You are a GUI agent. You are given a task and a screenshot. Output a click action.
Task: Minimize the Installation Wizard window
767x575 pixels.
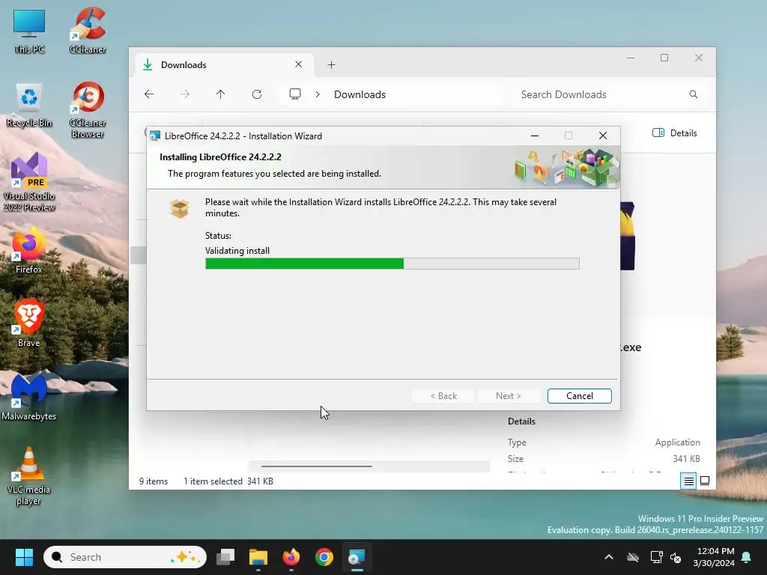click(x=535, y=136)
